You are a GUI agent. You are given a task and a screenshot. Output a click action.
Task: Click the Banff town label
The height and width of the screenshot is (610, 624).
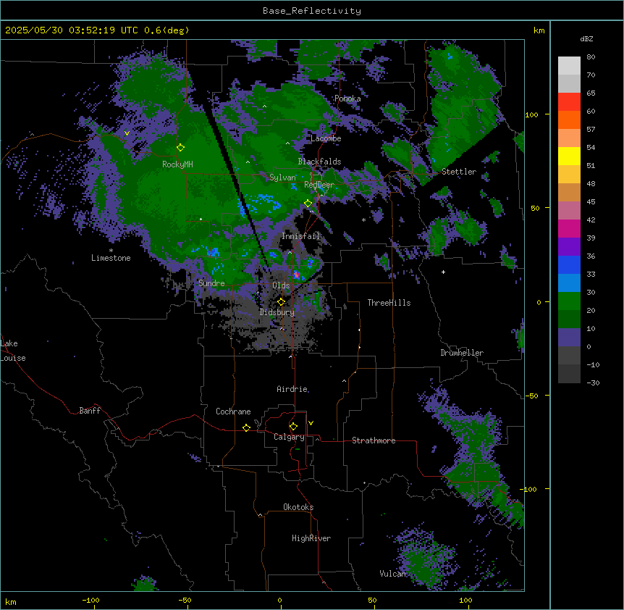pyautogui.click(x=90, y=411)
